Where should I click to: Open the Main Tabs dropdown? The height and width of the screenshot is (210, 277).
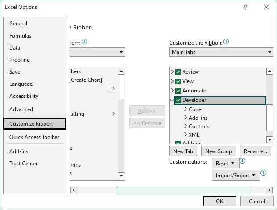221,52
